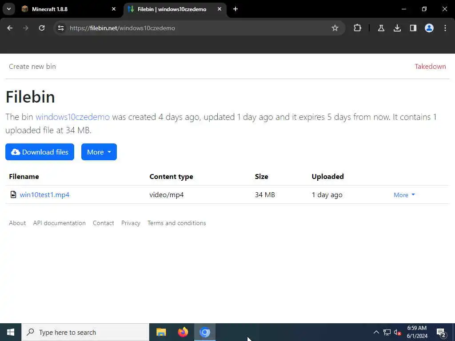455x341 pixels.
Task: Click the taskbar search box
Action: click(x=85, y=332)
